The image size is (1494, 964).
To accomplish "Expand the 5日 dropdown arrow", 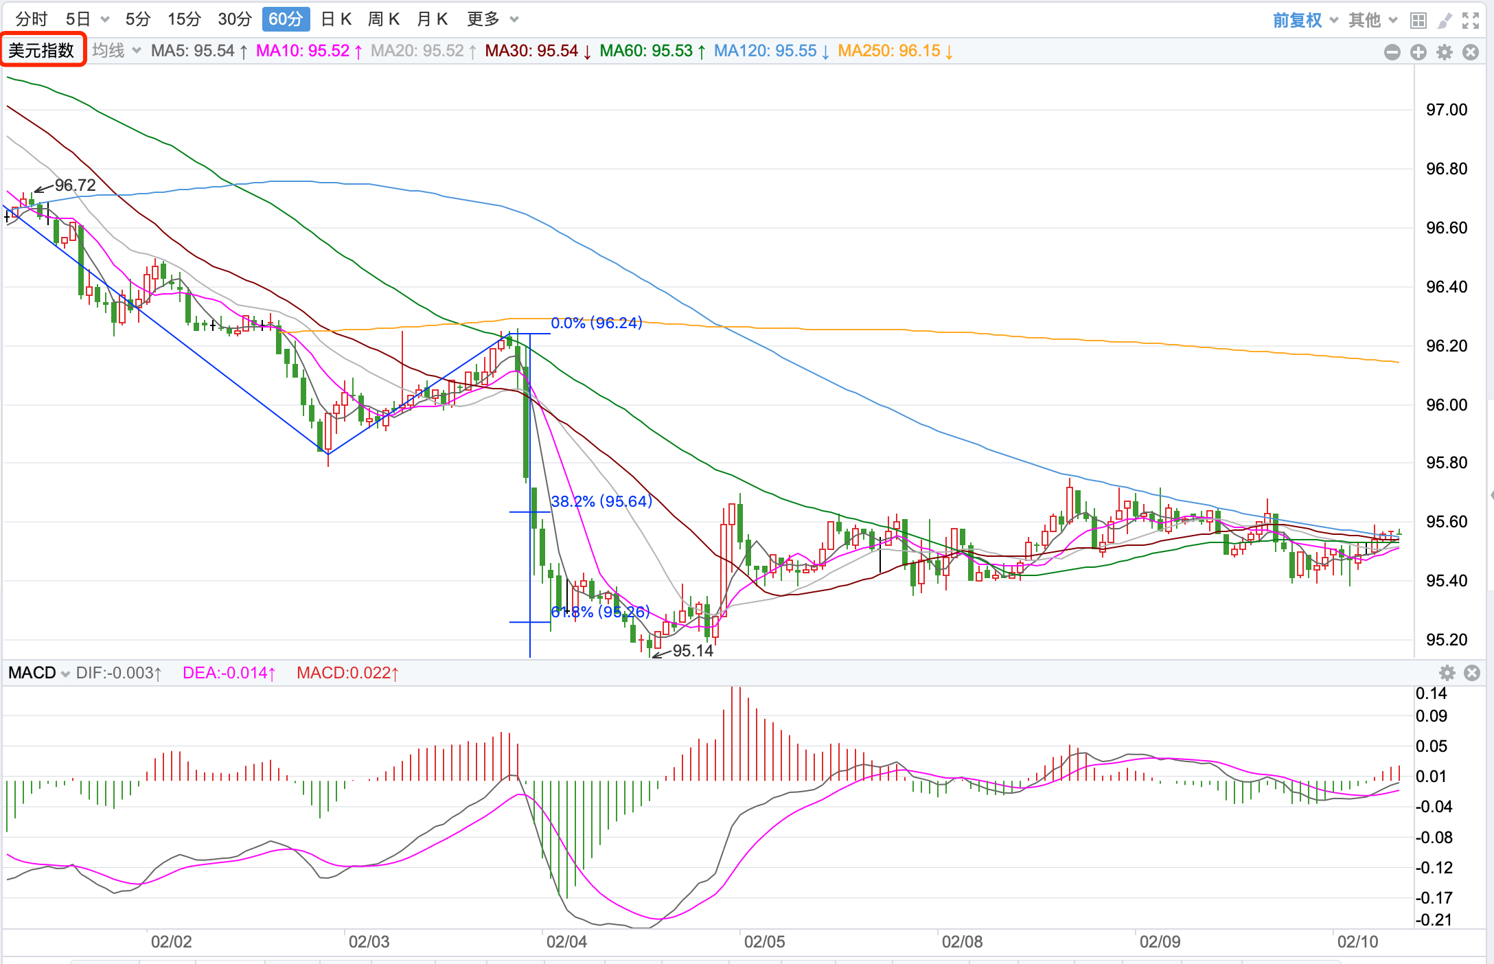I will pyautogui.click(x=105, y=20).
